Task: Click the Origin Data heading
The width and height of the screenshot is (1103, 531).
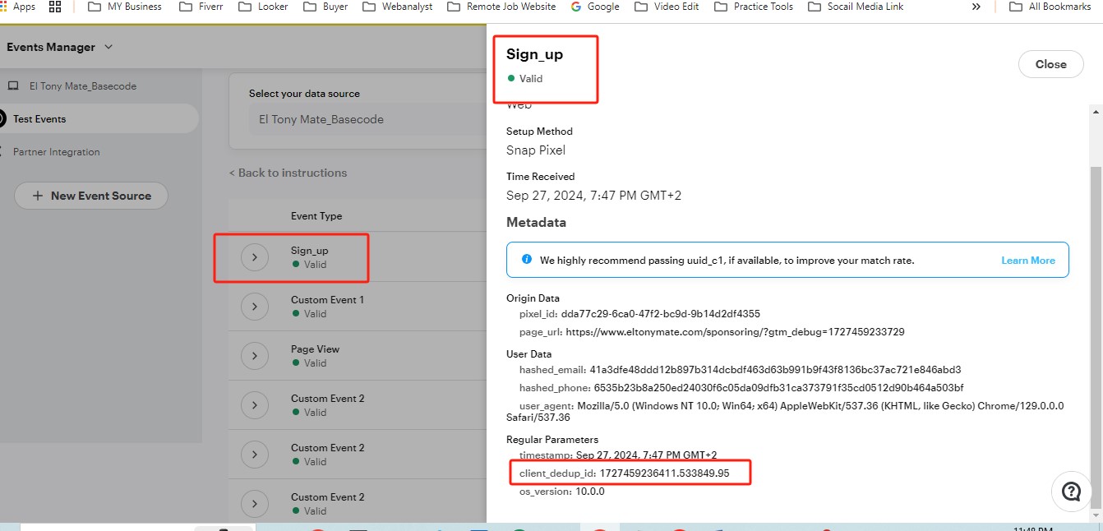Action: (x=533, y=298)
